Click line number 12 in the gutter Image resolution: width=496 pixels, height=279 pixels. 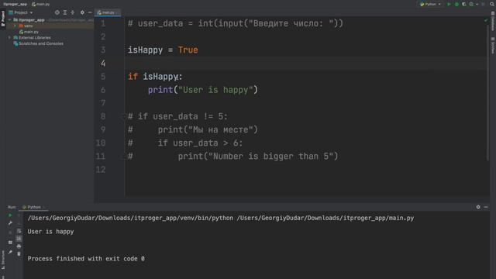click(101, 170)
